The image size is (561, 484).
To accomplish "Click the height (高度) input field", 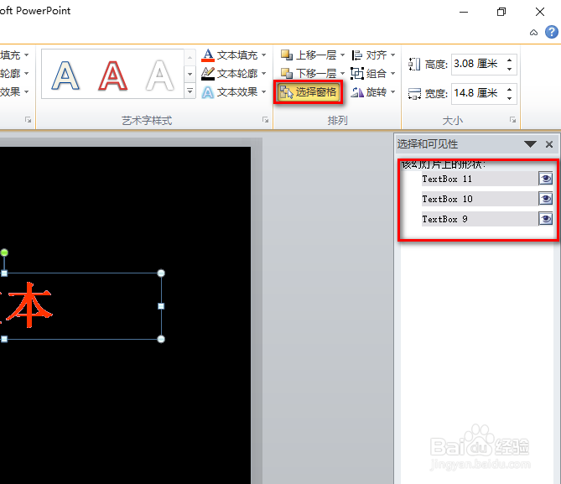I will 478,65.
